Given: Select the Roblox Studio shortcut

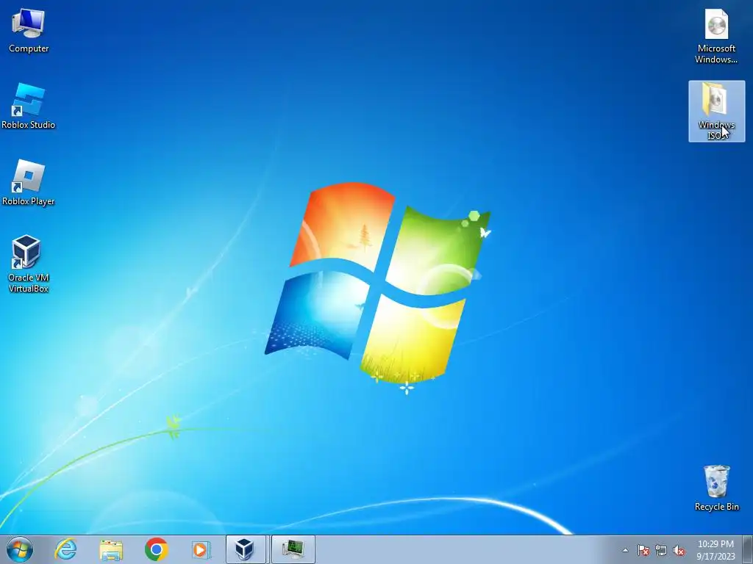Looking at the screenshot, I should 29,106.
